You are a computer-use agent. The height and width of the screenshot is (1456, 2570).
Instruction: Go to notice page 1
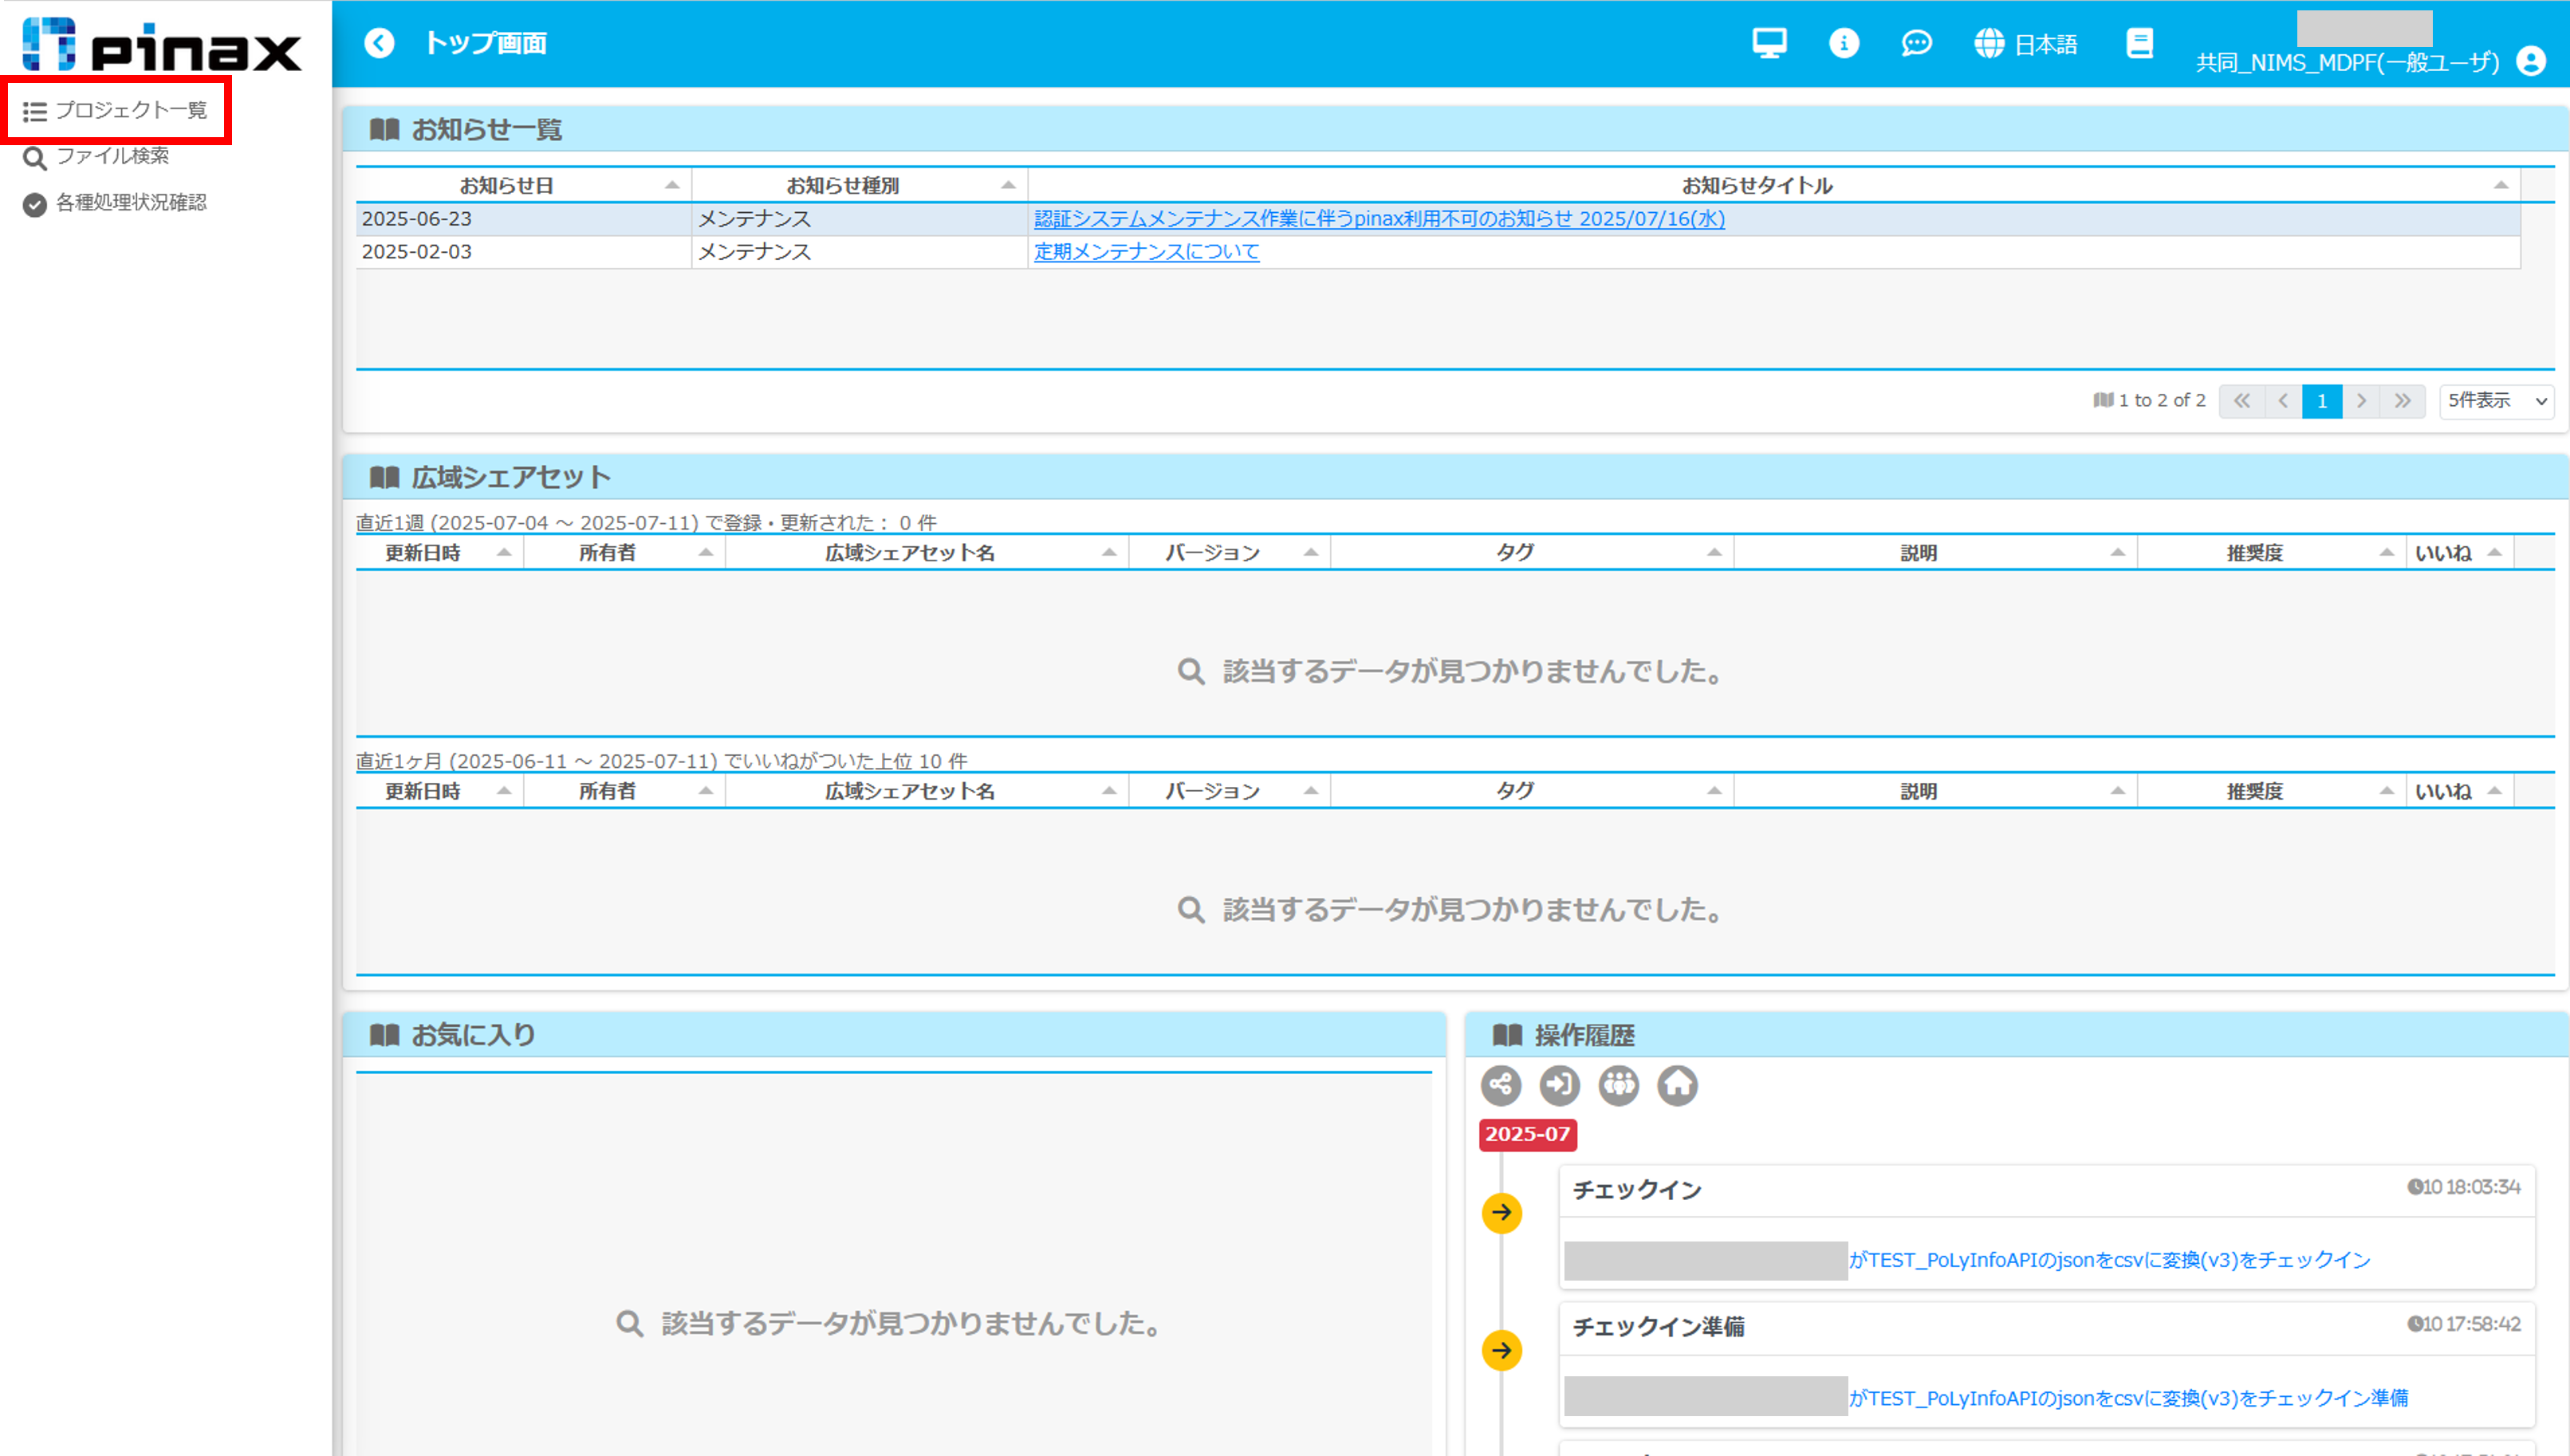tap(2321, 401)
